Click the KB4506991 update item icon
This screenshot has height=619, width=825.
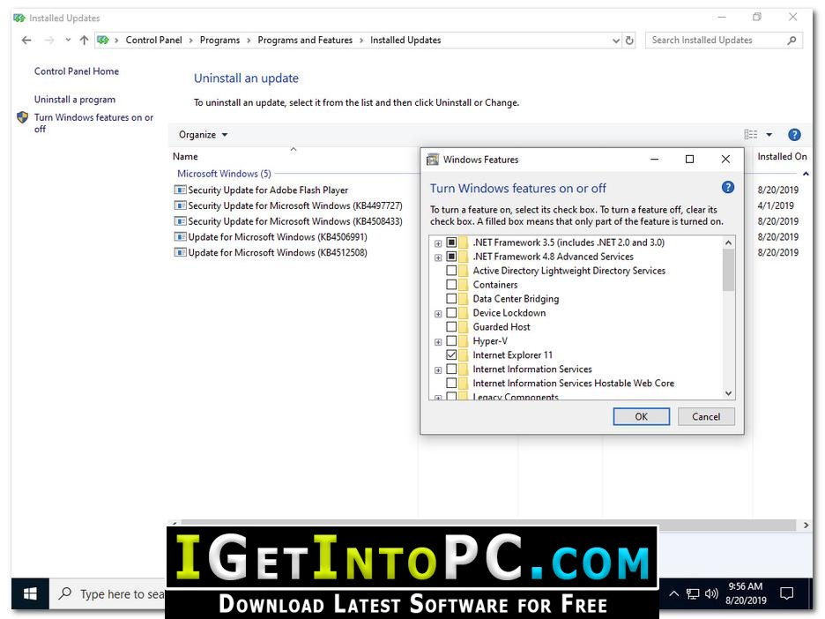click(180, 237)
